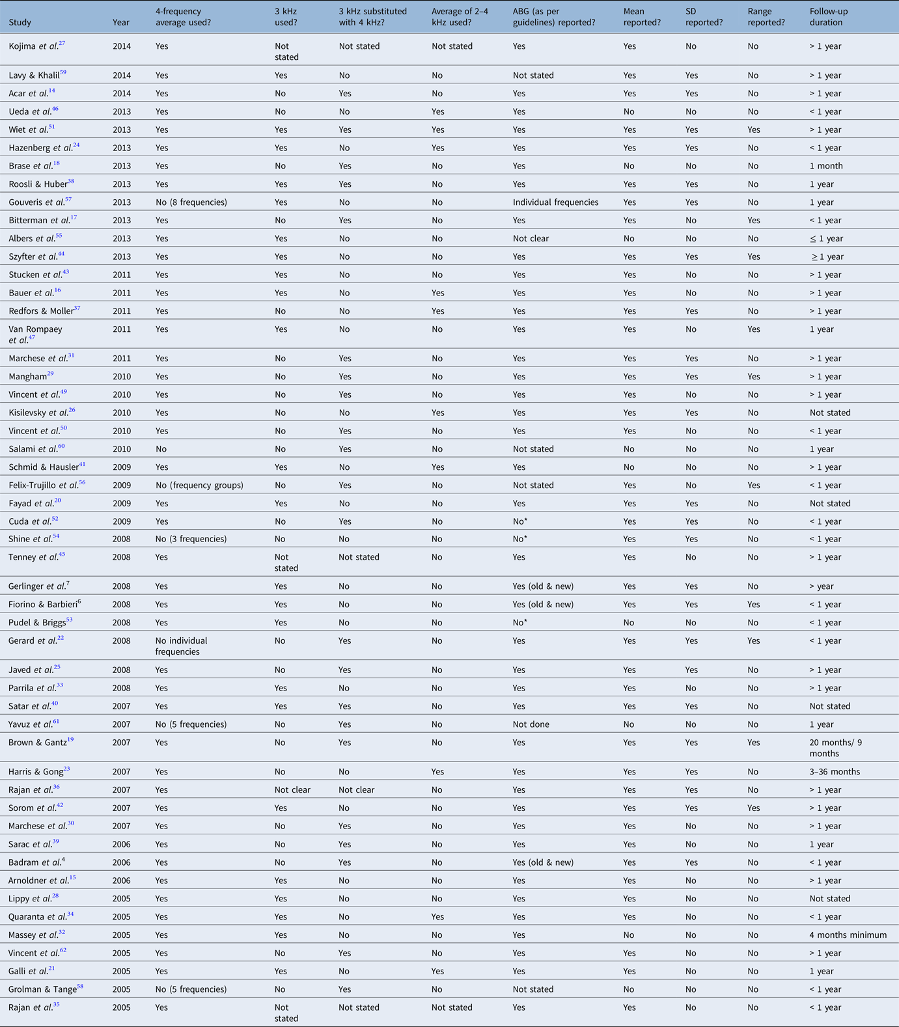
Task: Click 'Mangham' study name
Action: (27, 377)
